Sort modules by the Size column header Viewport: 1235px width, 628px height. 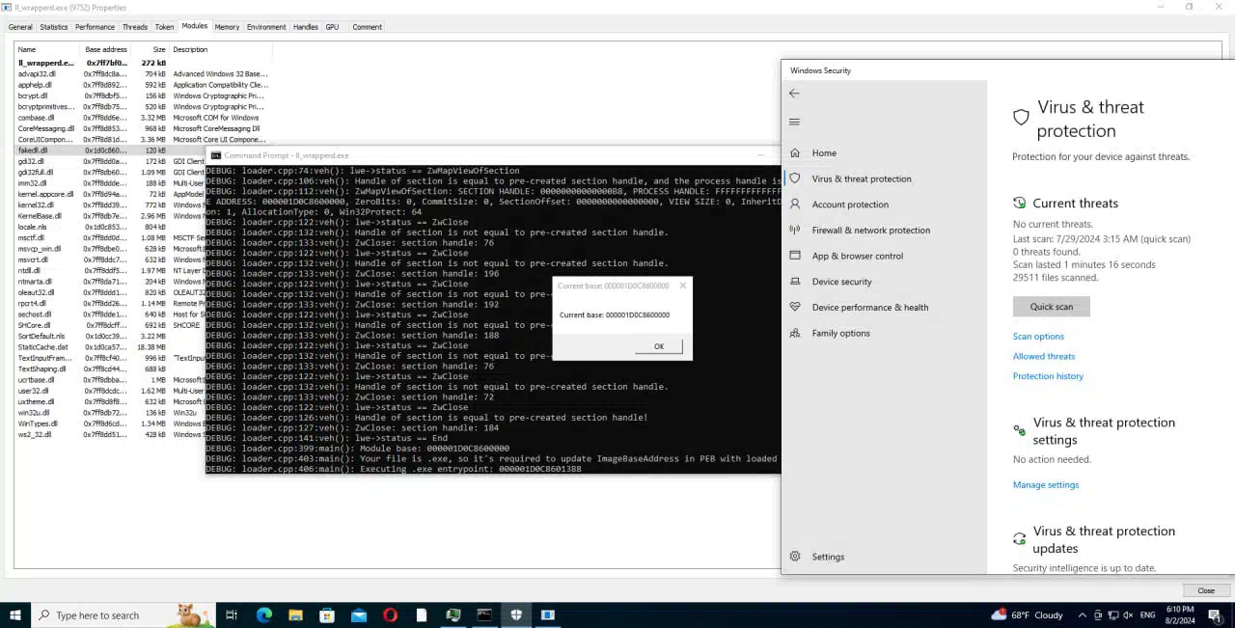[x=150, y=49]
